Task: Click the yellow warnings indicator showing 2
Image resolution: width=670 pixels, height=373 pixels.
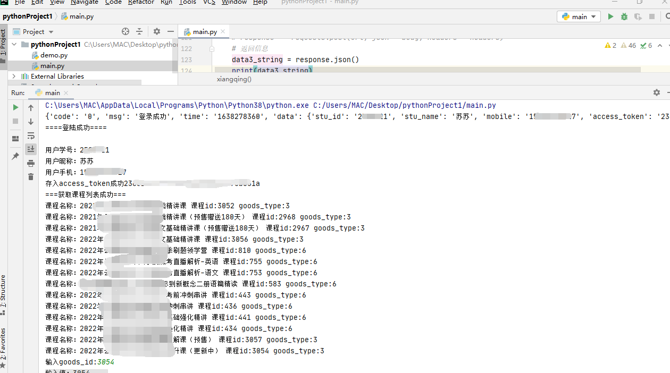Action: 610,46
